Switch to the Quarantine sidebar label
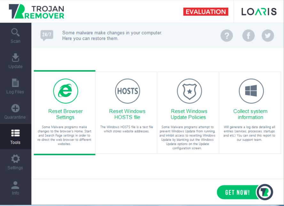The image size is (284, 206). pos(15,117)
